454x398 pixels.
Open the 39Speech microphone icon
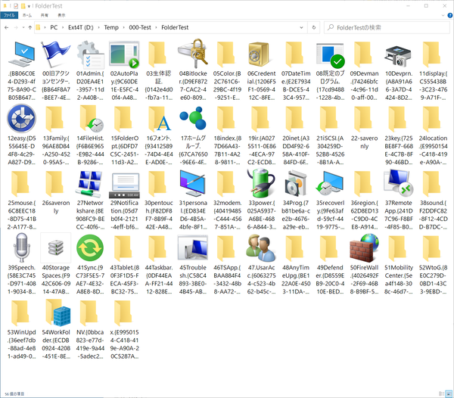22,247
